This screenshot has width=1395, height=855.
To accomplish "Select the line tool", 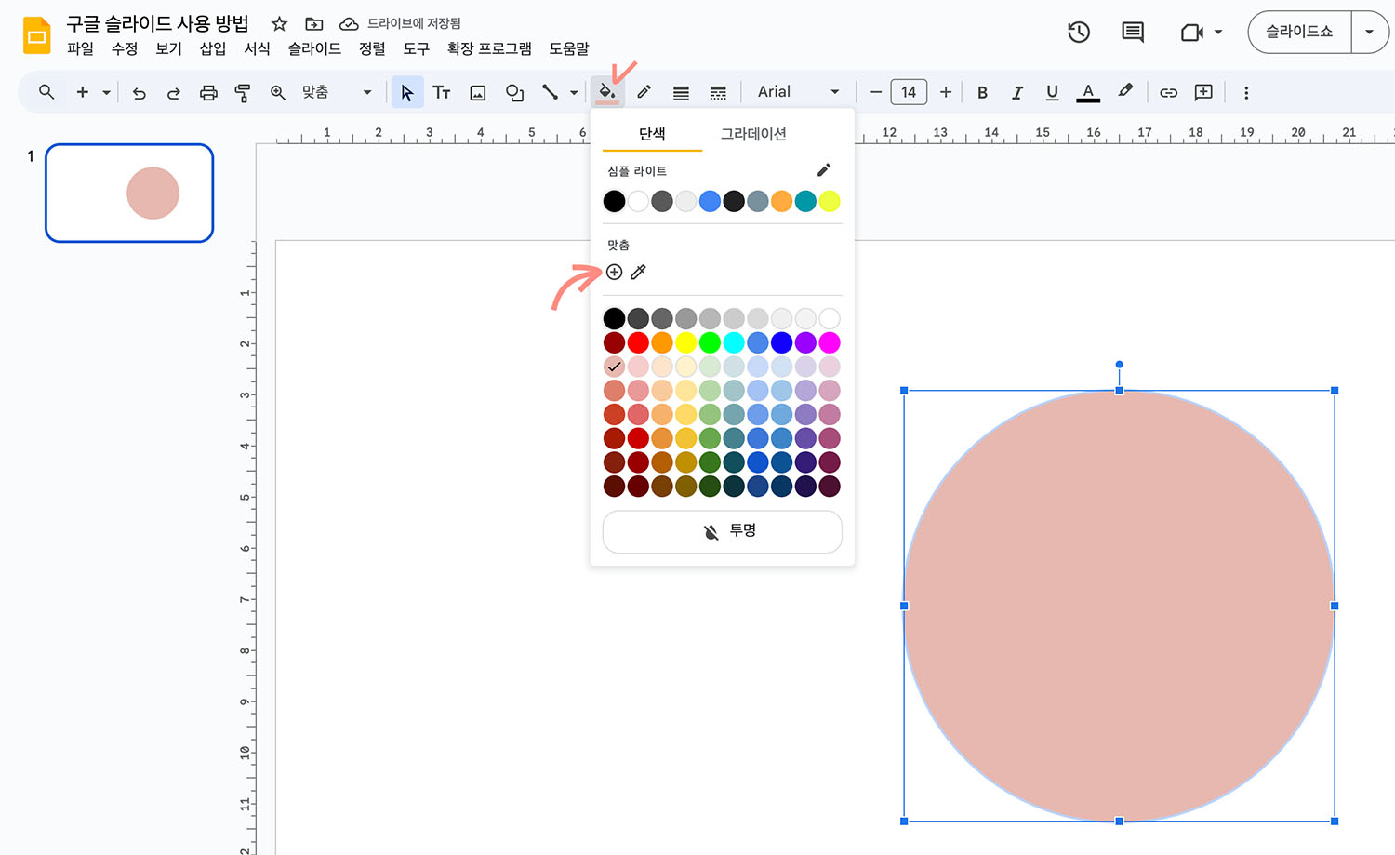I will [x=551, y=92].
